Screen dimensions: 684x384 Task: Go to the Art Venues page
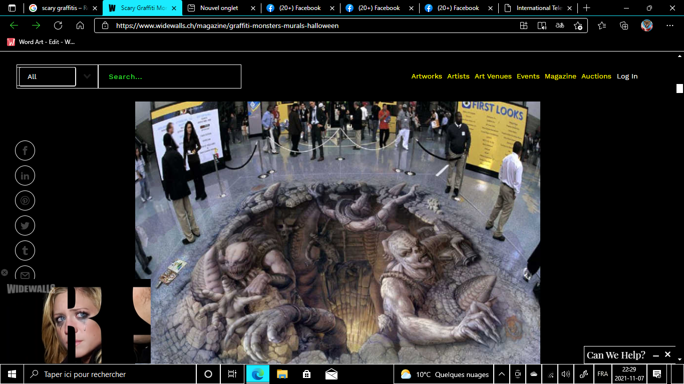tap(493, 76)
